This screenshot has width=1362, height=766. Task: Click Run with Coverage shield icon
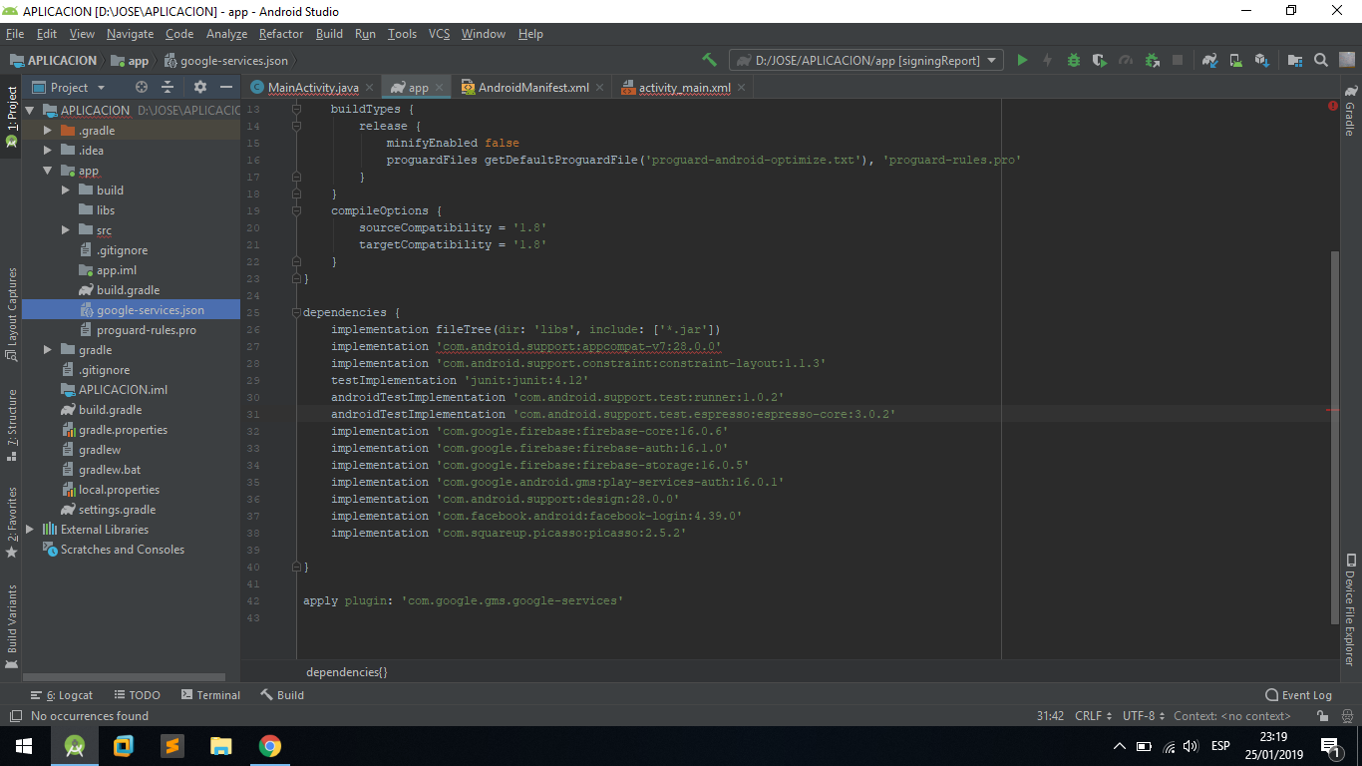(x=1099, y=60)
